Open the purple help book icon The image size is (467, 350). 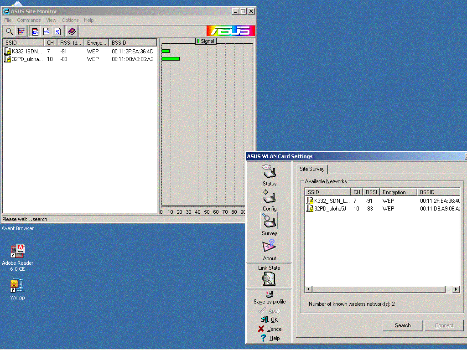click(72, 31)
